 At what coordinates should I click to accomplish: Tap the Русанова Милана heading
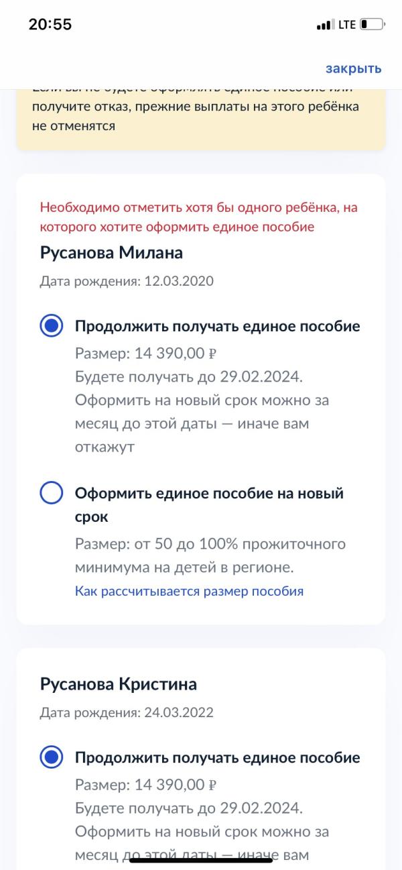[x=111, y=253]
